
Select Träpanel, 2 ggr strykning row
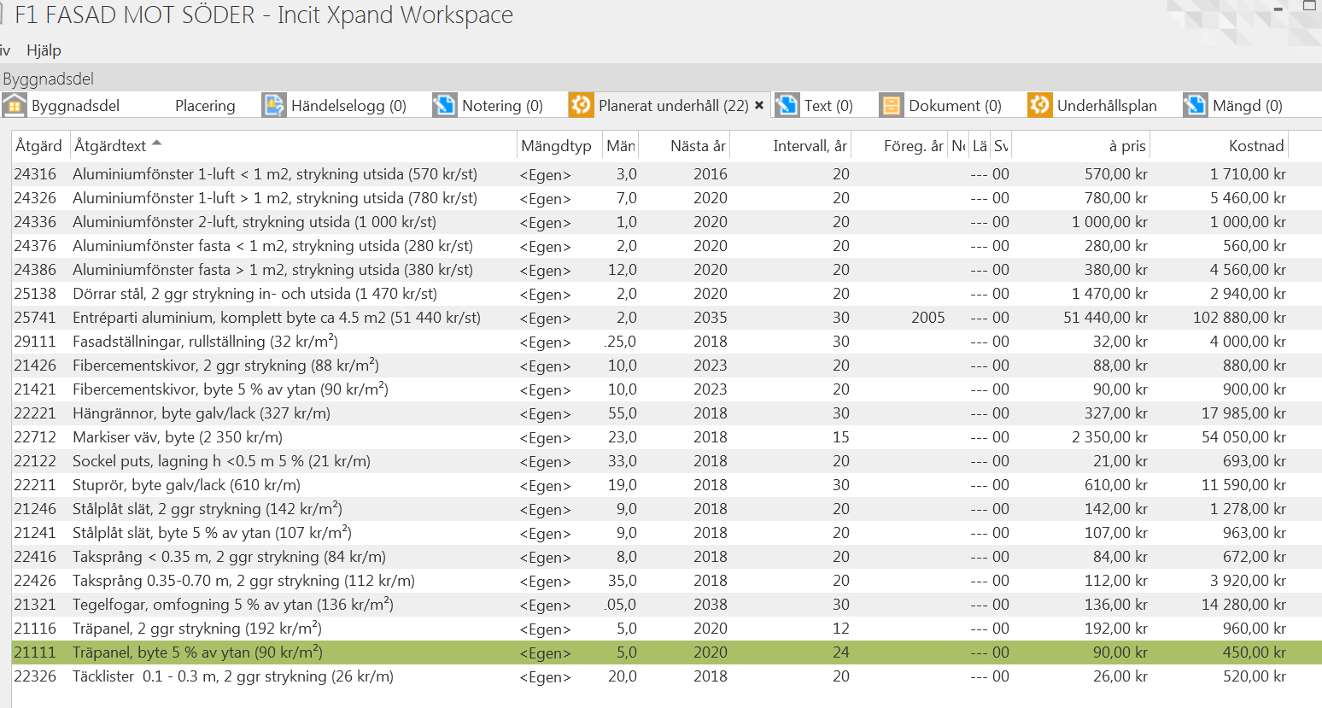(x=666, y=629)
